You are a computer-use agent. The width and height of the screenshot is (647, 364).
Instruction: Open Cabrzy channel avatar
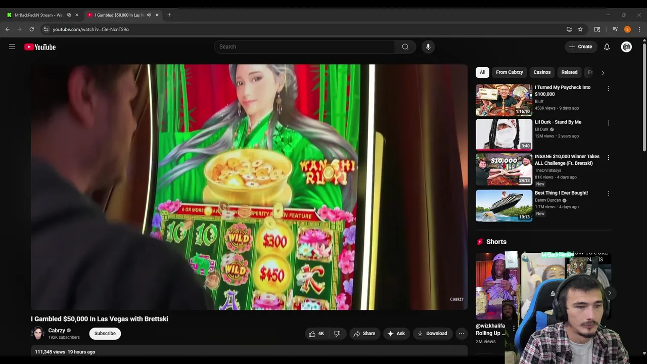[38, 333]
